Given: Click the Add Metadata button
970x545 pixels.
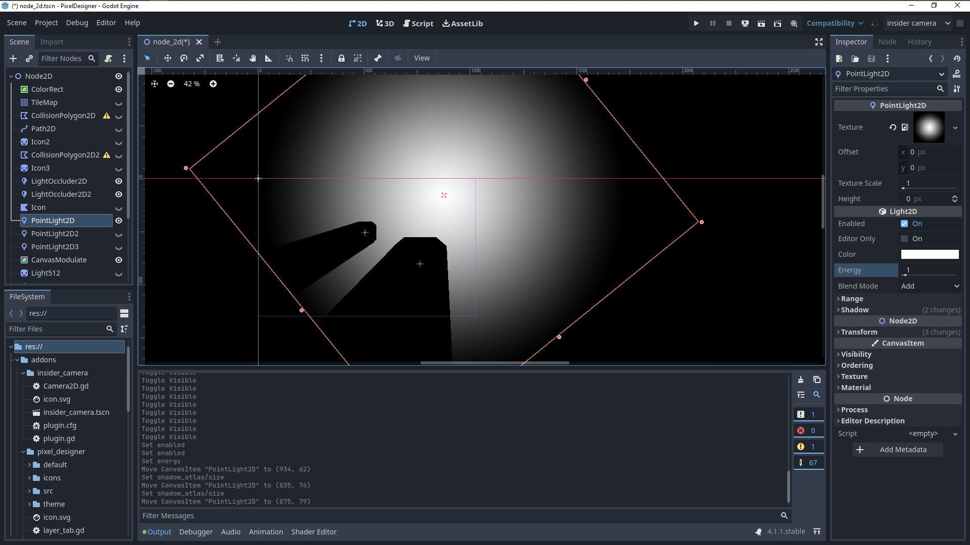Looking at the screenshot, I should 898,450.
